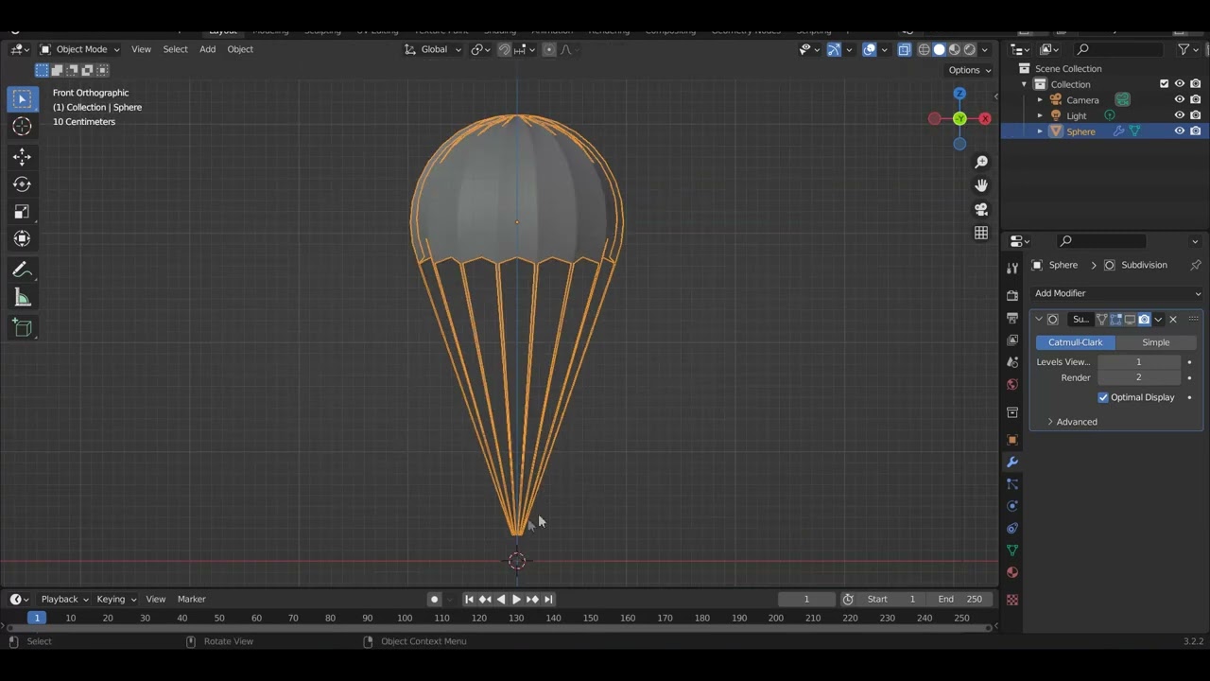Open the Global transform orientation dropdown

pos(433,49)
